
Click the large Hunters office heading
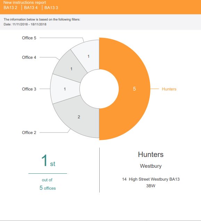[x=151, y=155]
